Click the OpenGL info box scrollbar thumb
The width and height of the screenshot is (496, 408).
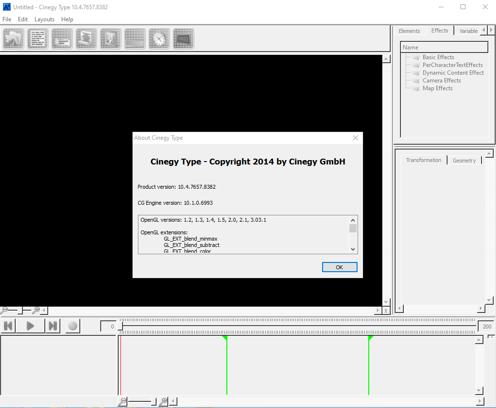tap(353, 228)
